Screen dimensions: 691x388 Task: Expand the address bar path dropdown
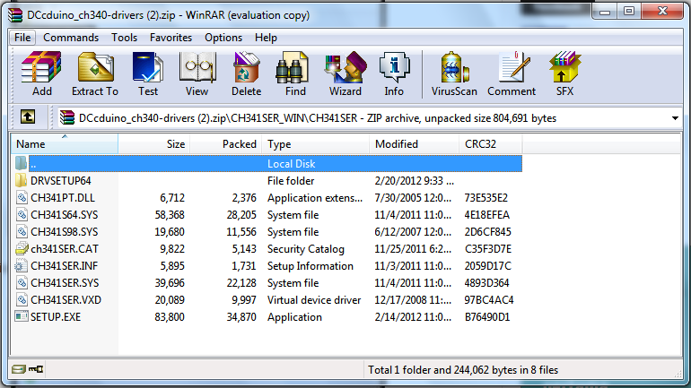(x=675, y=118)
